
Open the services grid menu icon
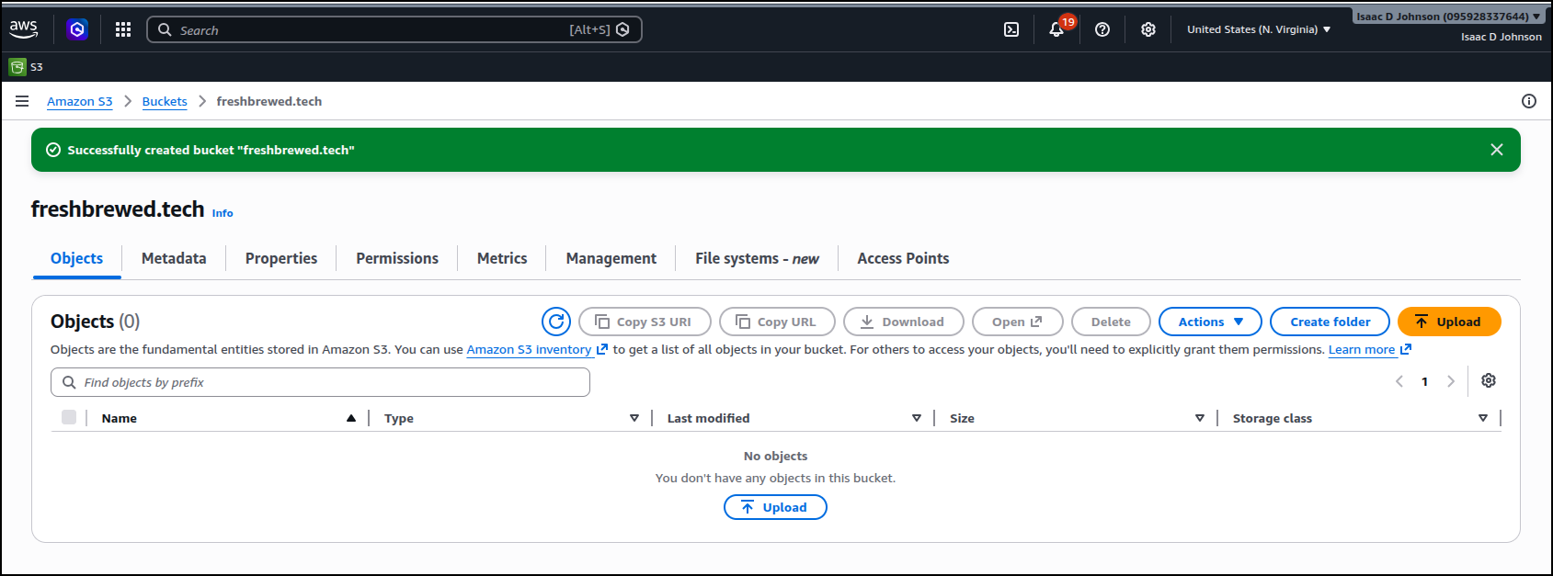pyautogui.click(x=123, y=29)
